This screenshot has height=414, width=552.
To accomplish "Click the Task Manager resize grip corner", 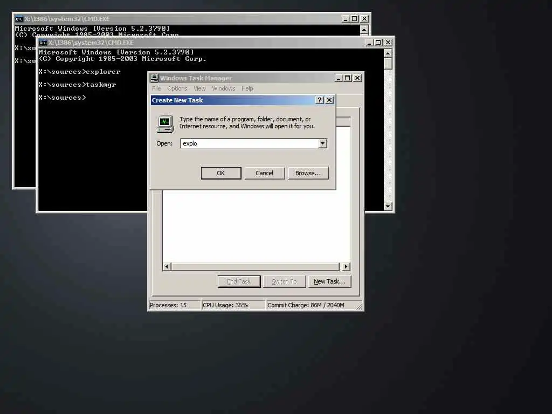I will 360,307.
